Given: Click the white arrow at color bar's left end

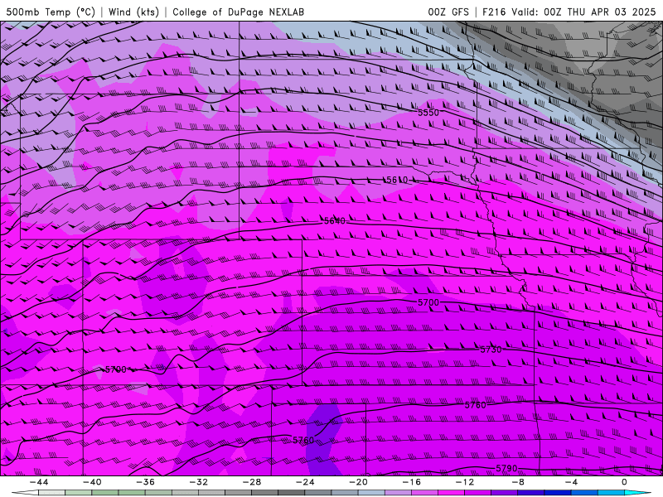Looking at the screenshot, I should click(x=25, y=493).
